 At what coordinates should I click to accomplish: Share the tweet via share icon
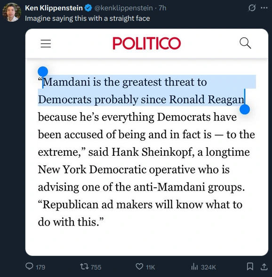[x=264, y=267]
